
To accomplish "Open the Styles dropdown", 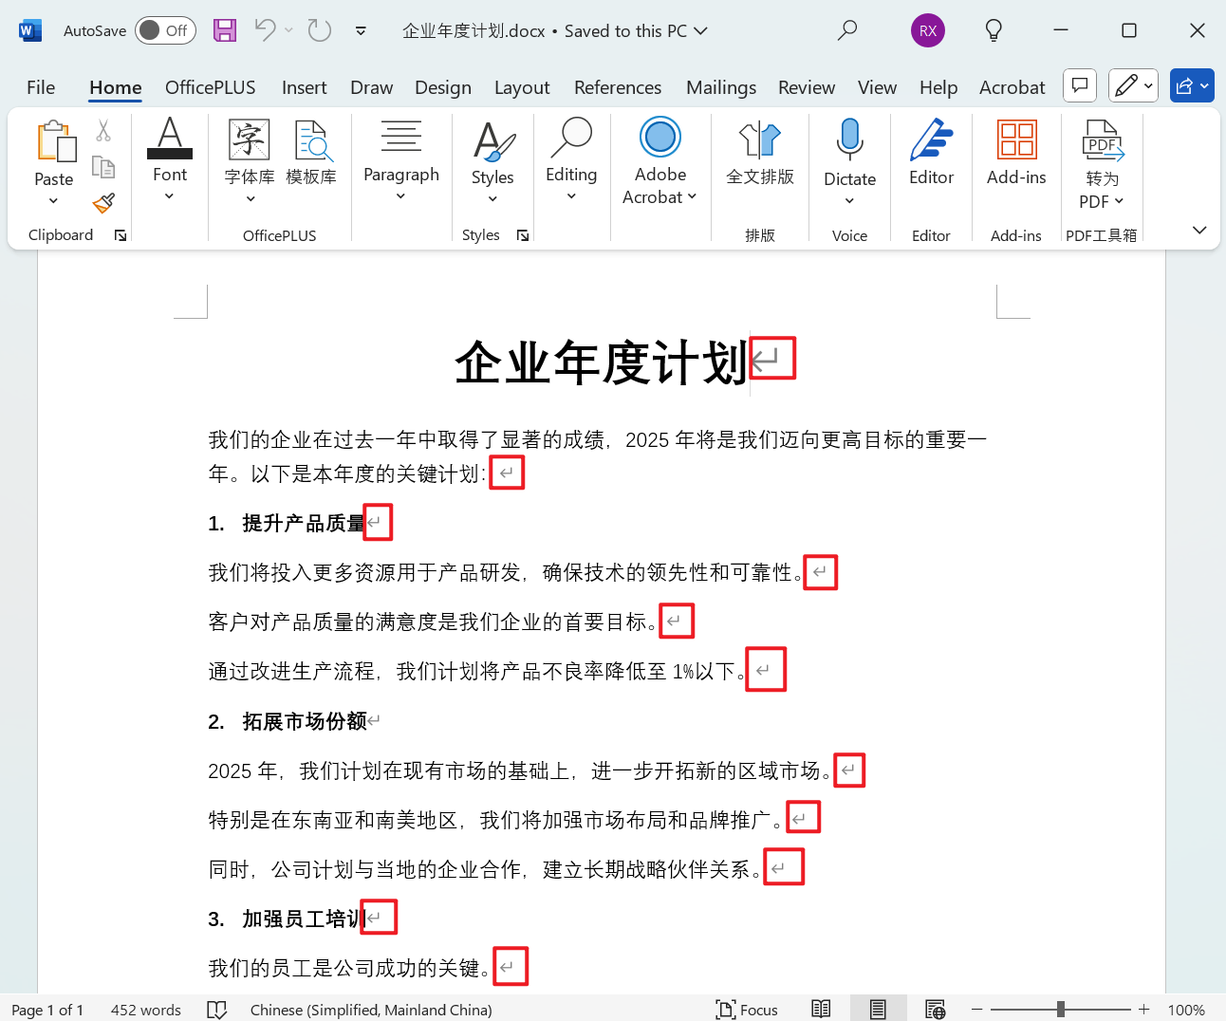I will (492, 197).
